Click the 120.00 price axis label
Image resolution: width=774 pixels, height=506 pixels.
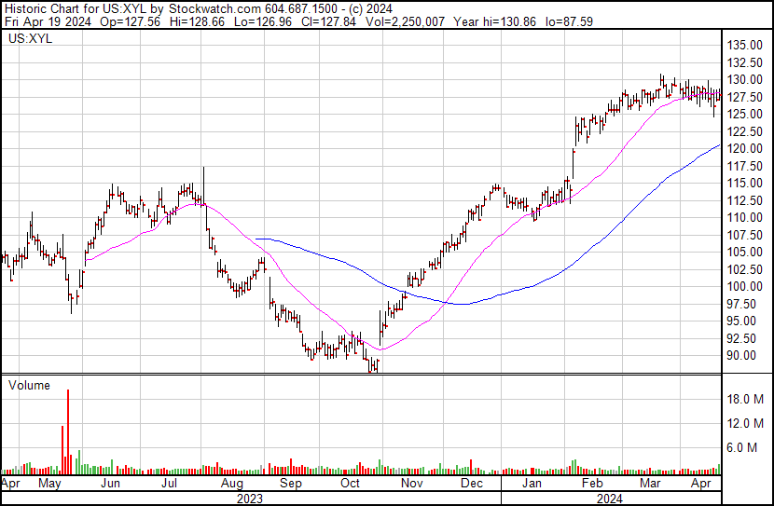pyautogui.click(x=745, y=148)
